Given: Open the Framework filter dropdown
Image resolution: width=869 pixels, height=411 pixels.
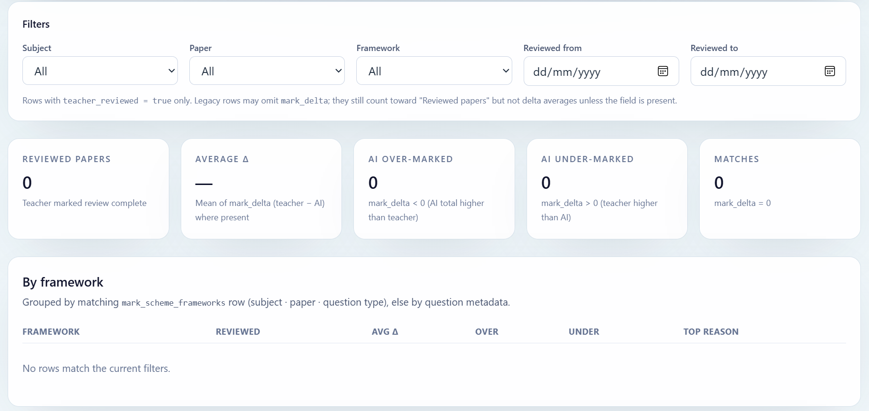Looking at the screenshot, I should coord(434,71).
